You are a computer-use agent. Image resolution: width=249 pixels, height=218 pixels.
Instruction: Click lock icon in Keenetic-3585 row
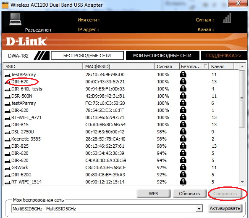pos(183,139)
